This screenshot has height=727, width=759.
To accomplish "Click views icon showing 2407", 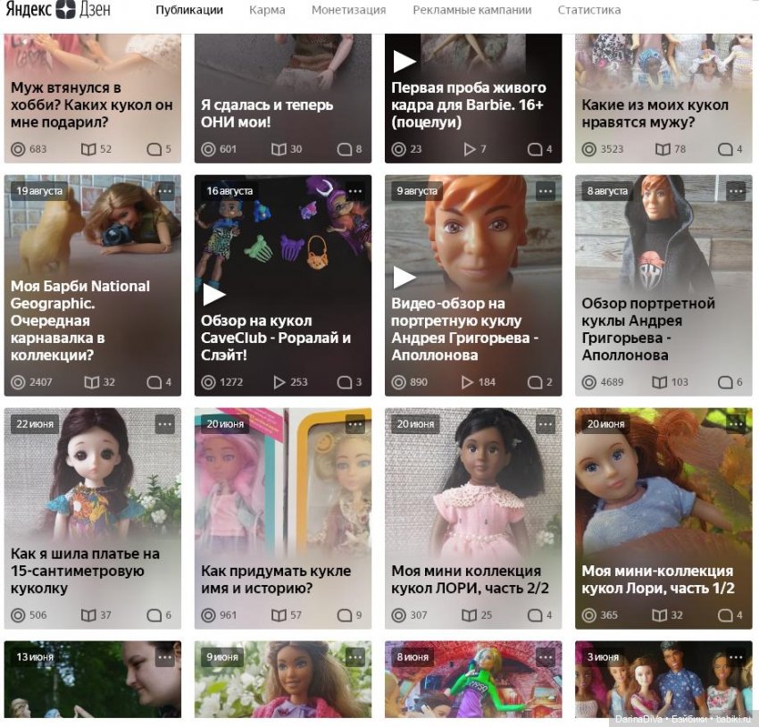I will (x=18, y=382).
